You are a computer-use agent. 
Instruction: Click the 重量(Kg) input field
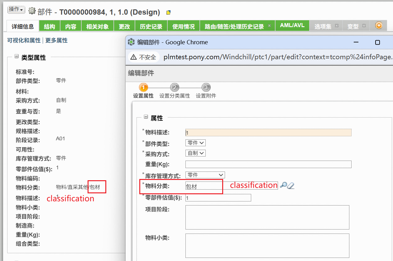pos(268,164)
